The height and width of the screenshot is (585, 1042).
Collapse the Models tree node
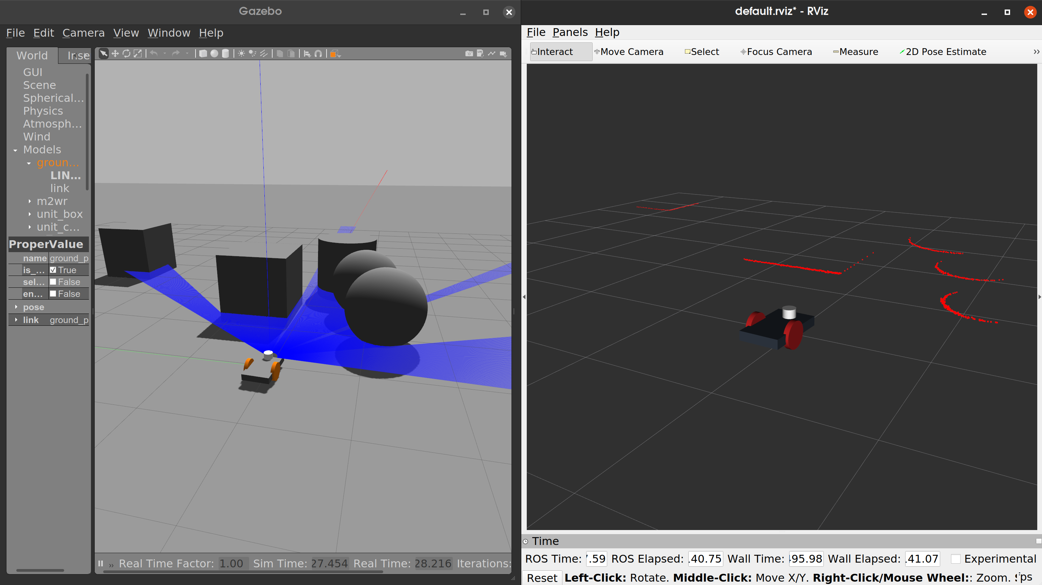coord(15,150)
